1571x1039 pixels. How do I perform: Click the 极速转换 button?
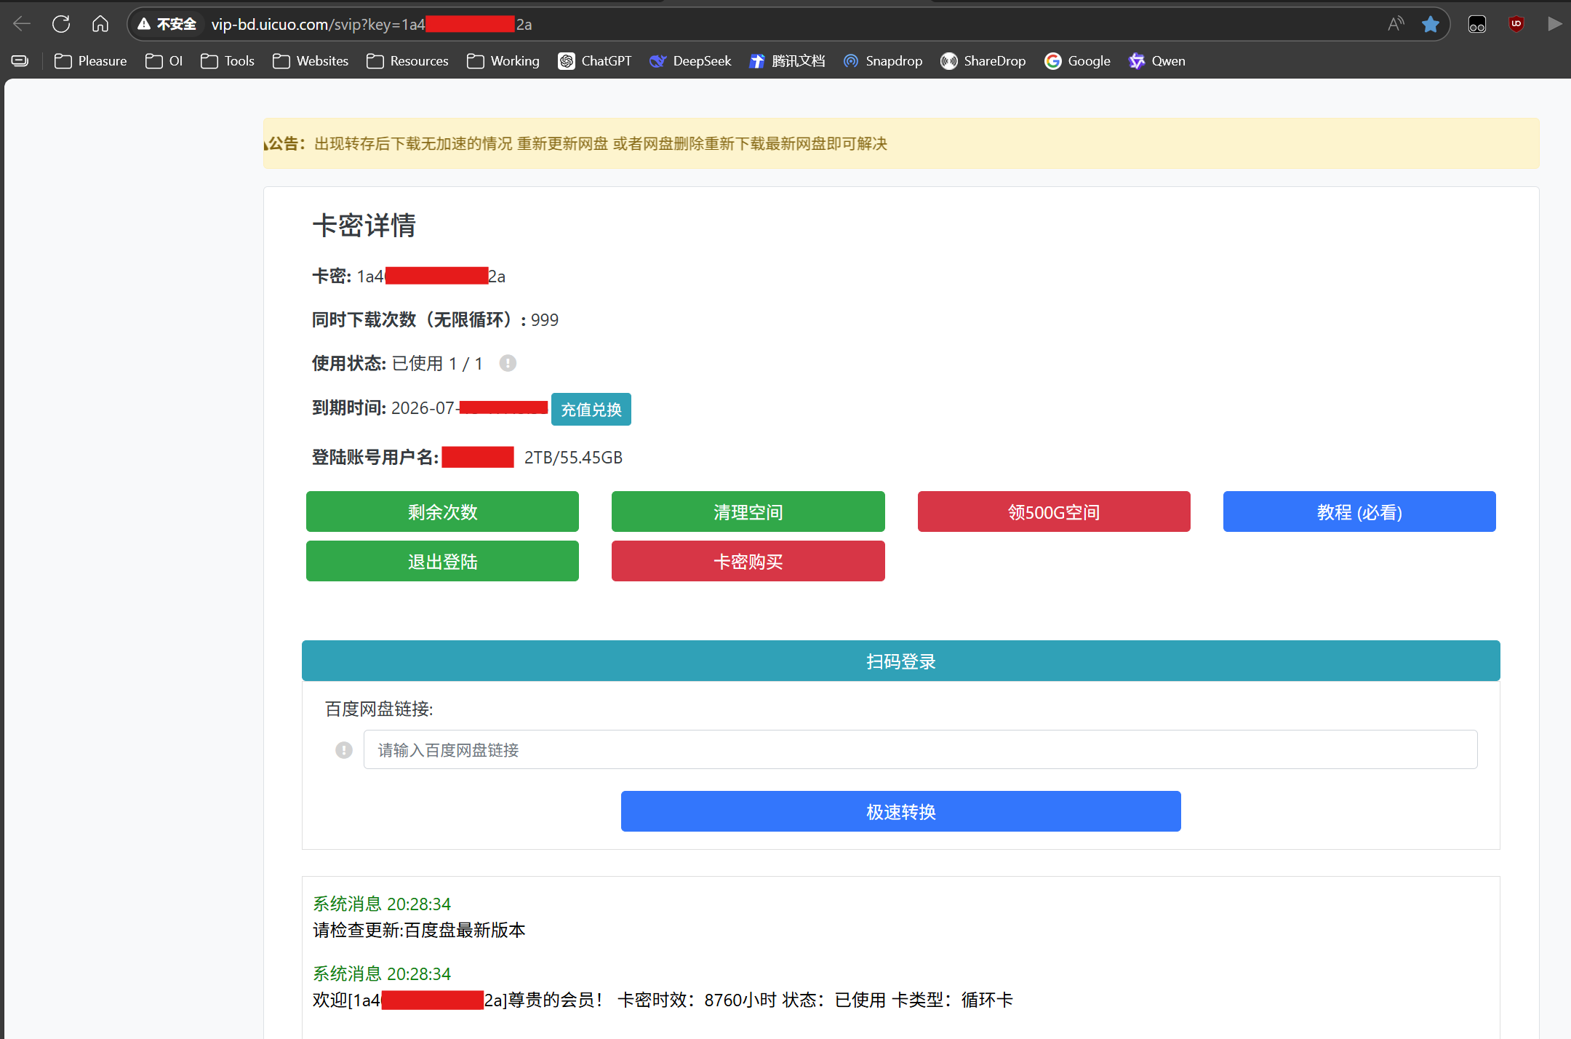tap(900, 811)
